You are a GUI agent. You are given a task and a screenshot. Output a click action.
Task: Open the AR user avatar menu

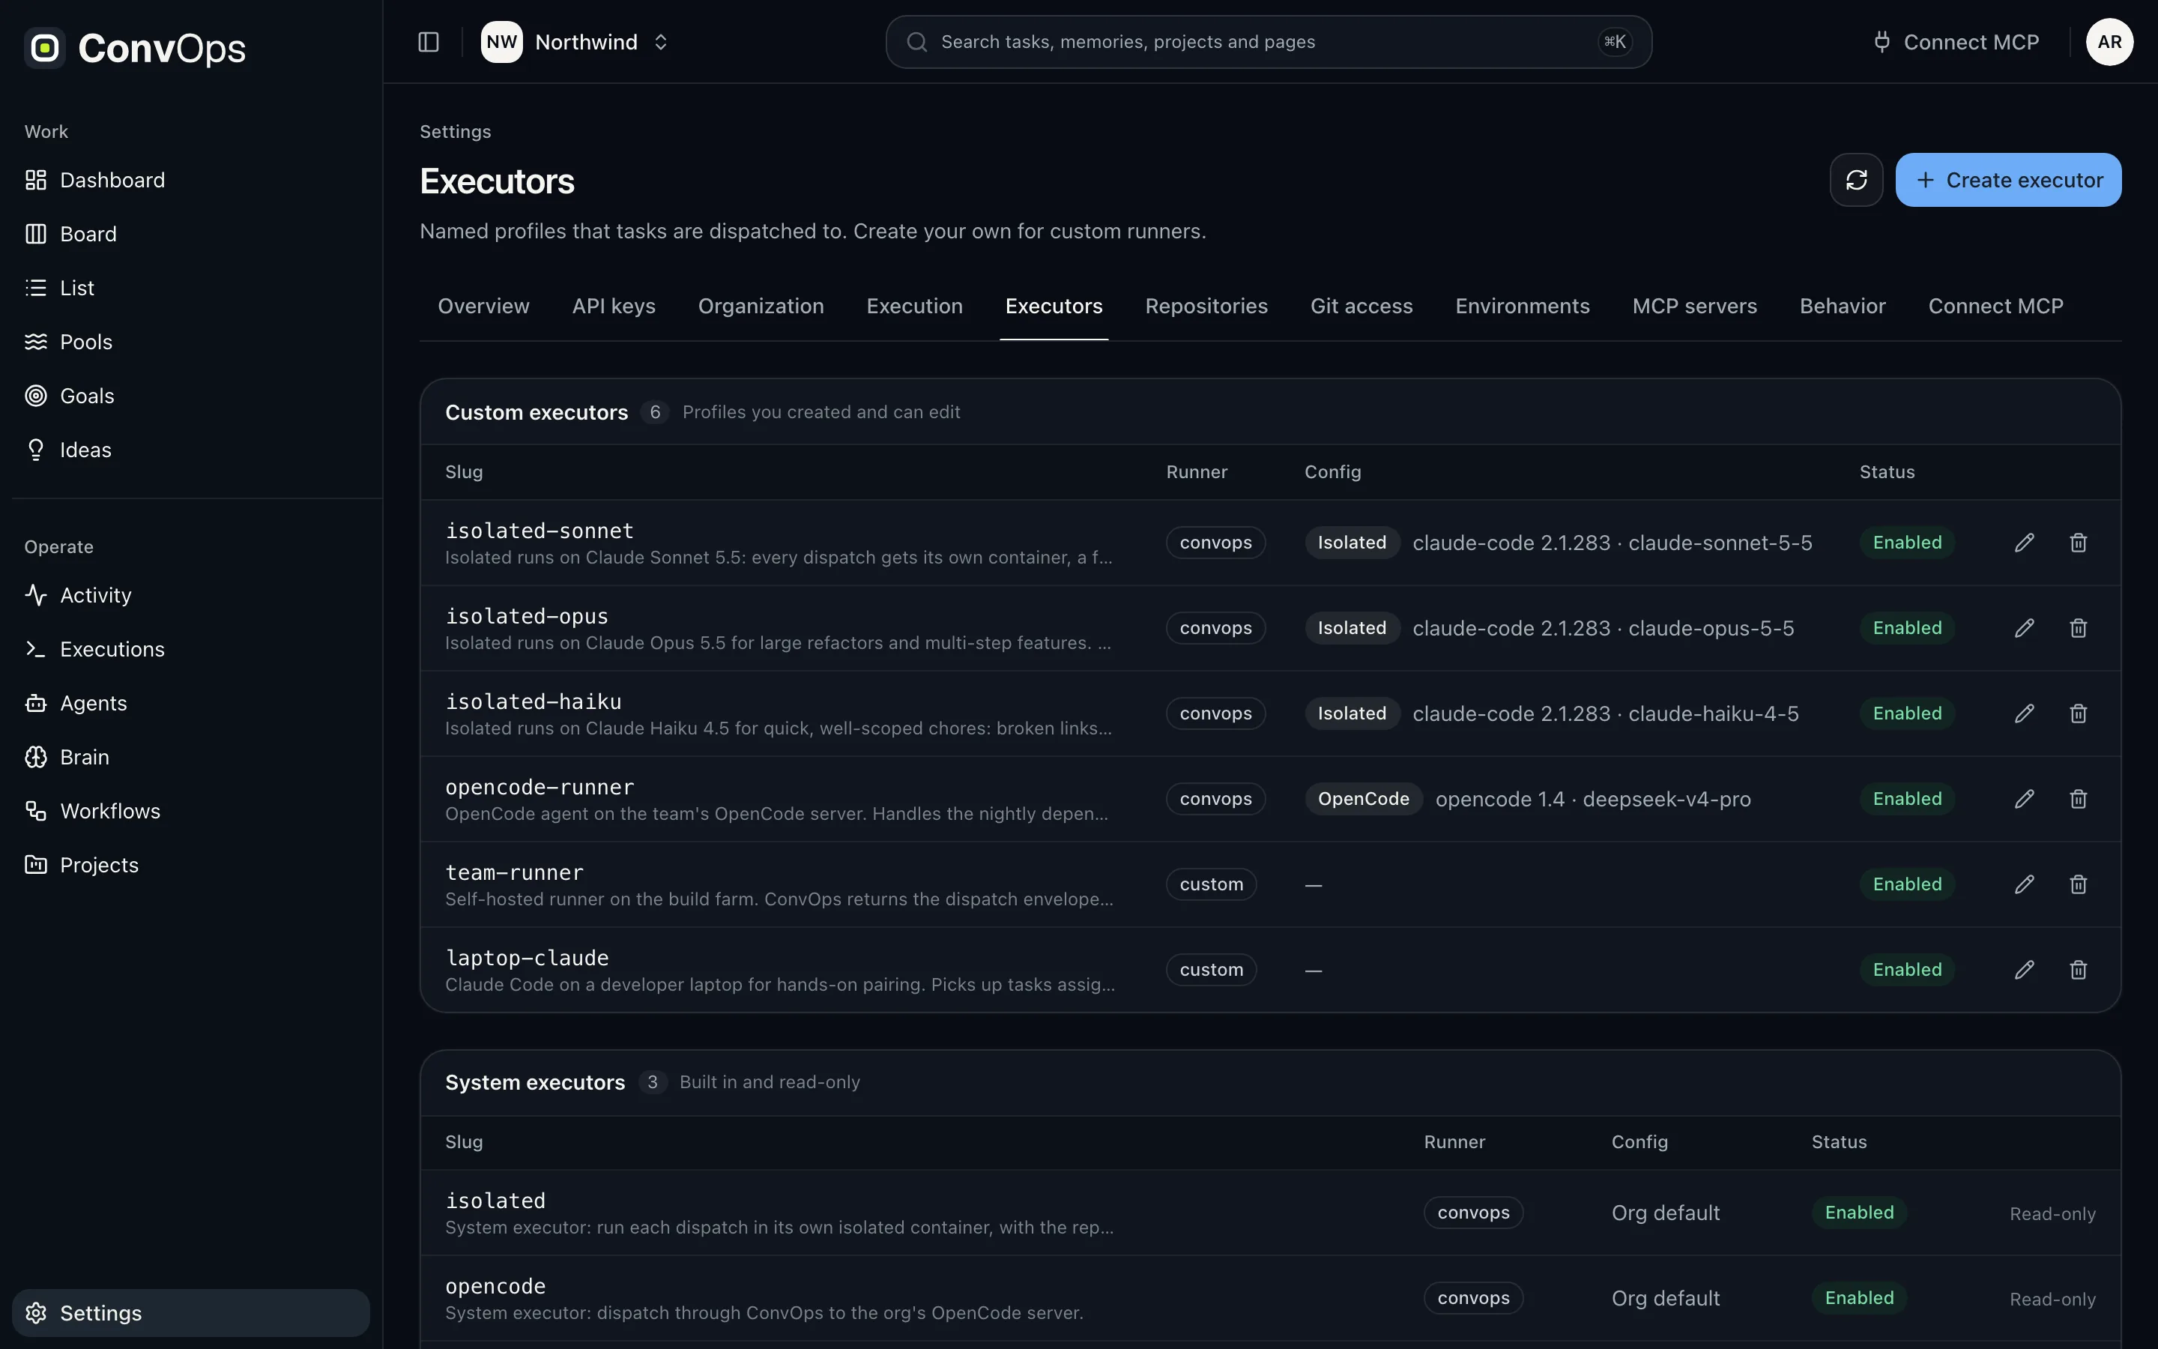[x=2109, y=42]
